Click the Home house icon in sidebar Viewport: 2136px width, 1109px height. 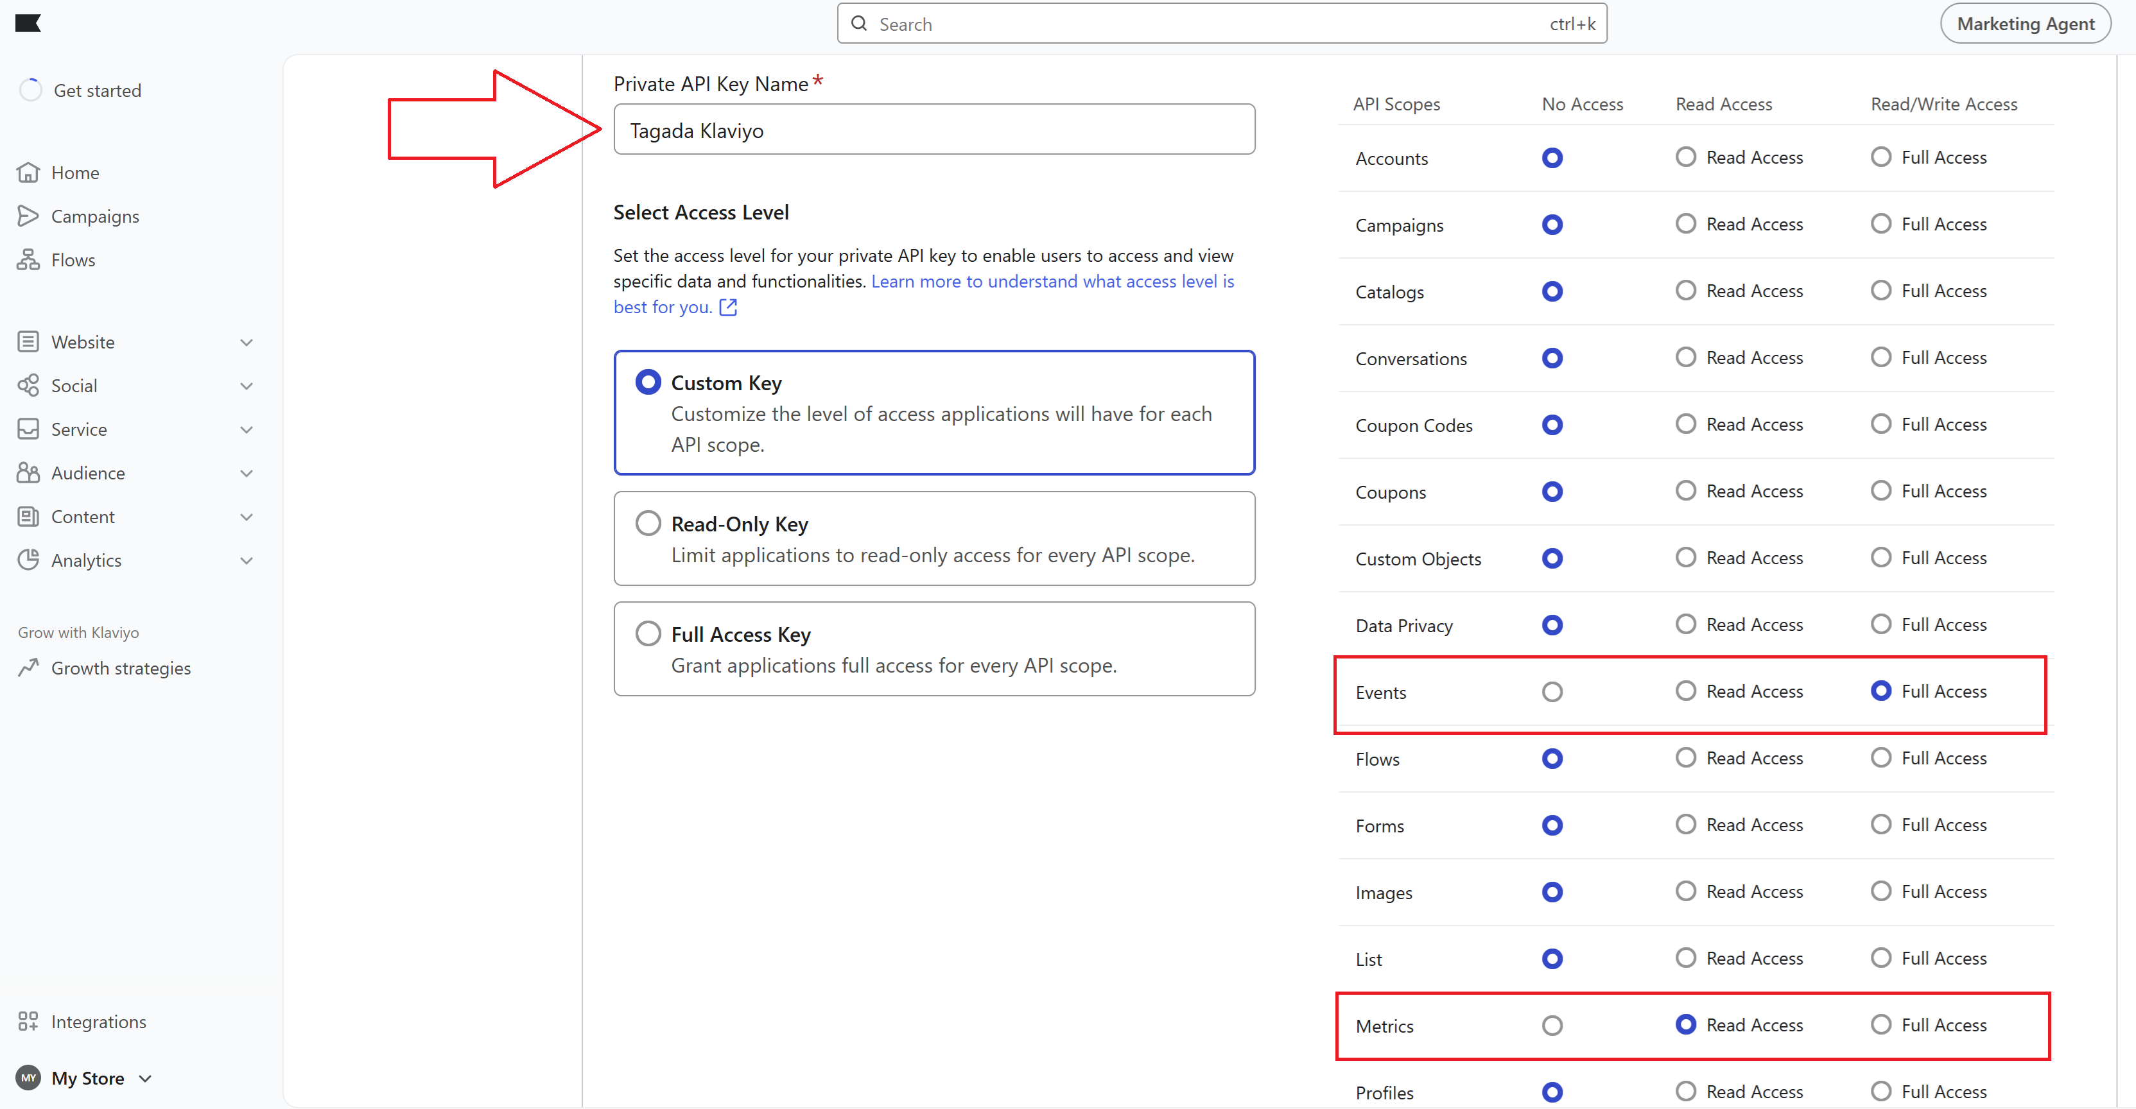(x=28, y=173)
